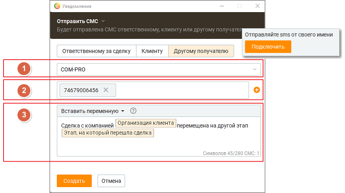Screen dimensions: 345x193
Task: Select the Клиенту tab
Action: pos(152,51)
